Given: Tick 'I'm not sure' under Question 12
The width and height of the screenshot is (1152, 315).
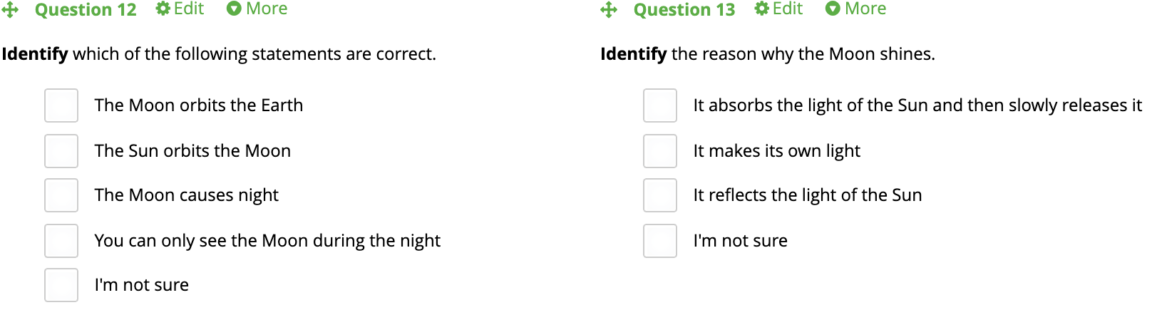Looking at the screenshot, I should pos(61,285).
